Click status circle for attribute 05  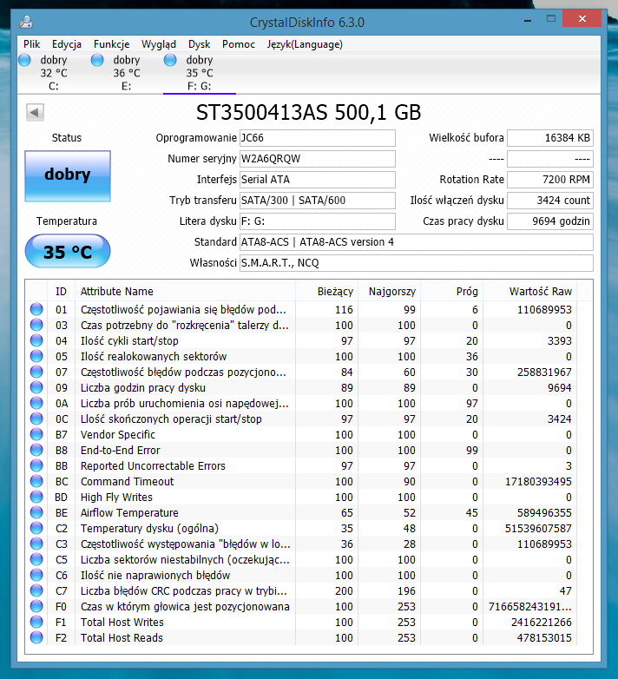(36, 356)
